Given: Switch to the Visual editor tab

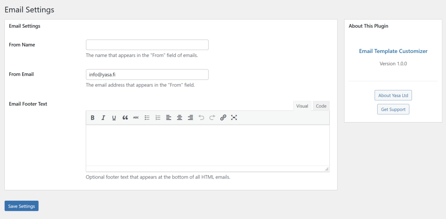Looking at the screenshot, I should 302,106.
